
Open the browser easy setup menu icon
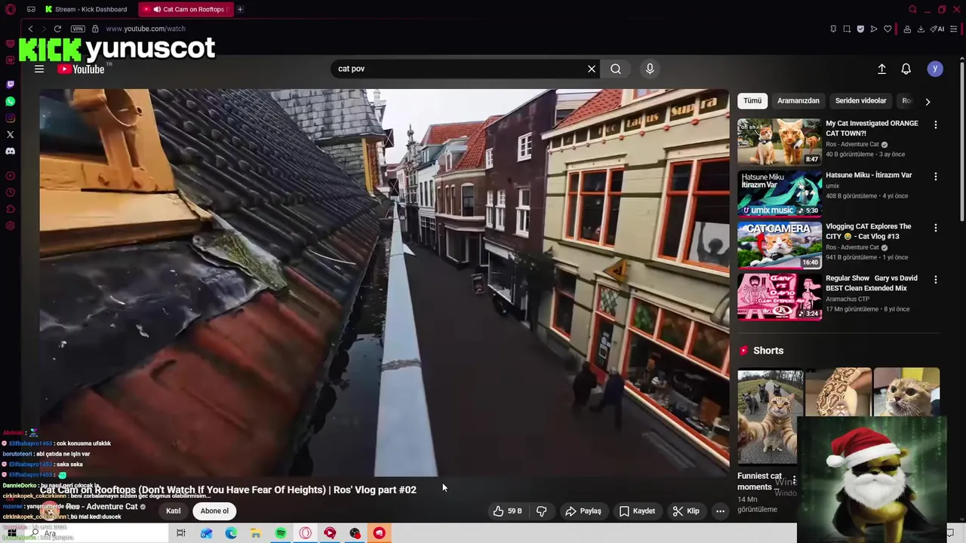[954, 29]
